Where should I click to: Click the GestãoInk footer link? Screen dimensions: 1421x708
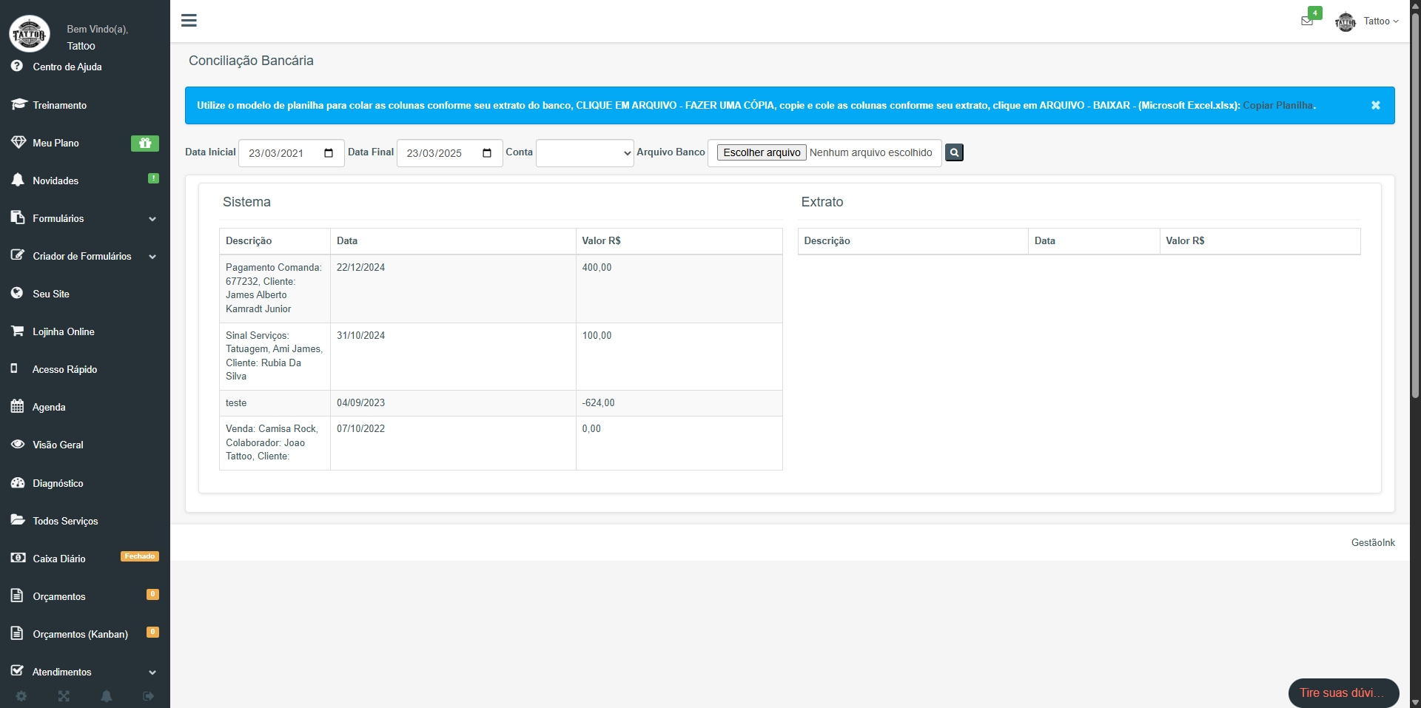[1373, 542]
